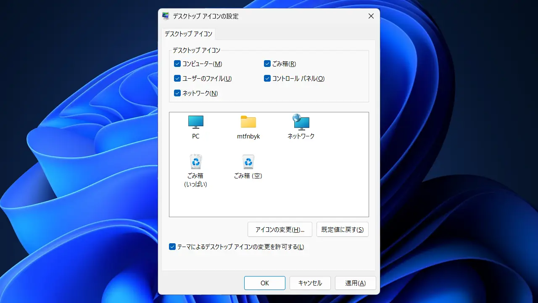Disable the ユーザーのファイル(U) checkbox
The image size is (538, 303).
[x=177, y=79]
